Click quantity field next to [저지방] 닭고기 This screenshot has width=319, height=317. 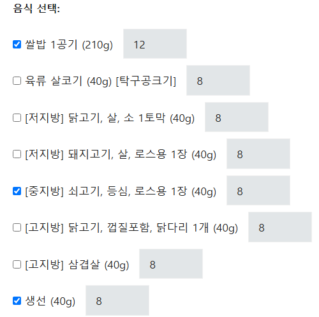click(x=237, y=117)
